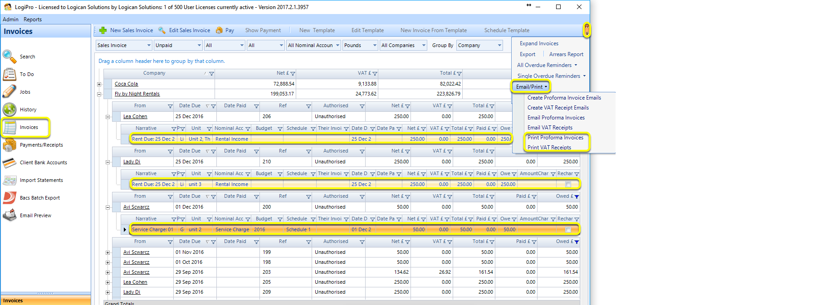
Task: Click Ref 203 invoice cell
Action: click(x=286, y=272)
